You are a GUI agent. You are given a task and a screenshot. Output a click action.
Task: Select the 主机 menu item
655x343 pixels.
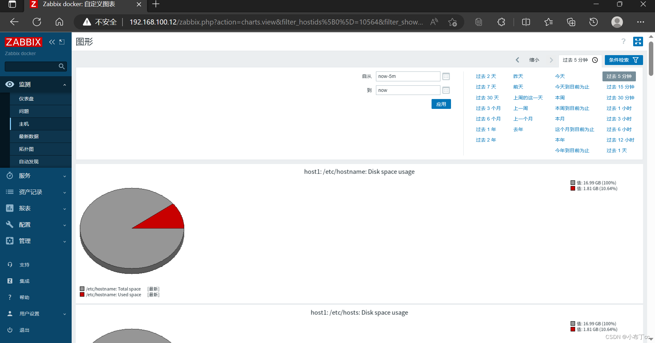click(x=41, y=124)
